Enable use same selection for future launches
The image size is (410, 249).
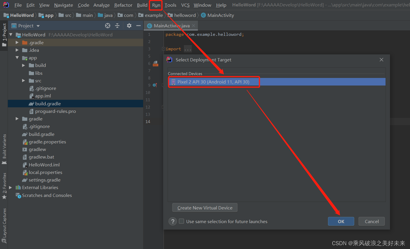[181, 221]
